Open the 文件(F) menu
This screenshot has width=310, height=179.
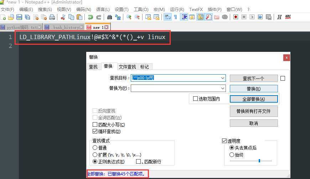pyautogui.click(x=7, y=9)
